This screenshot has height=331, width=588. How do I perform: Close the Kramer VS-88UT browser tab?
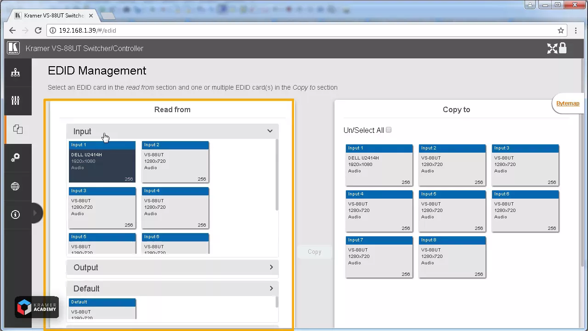tap(90, 16)
